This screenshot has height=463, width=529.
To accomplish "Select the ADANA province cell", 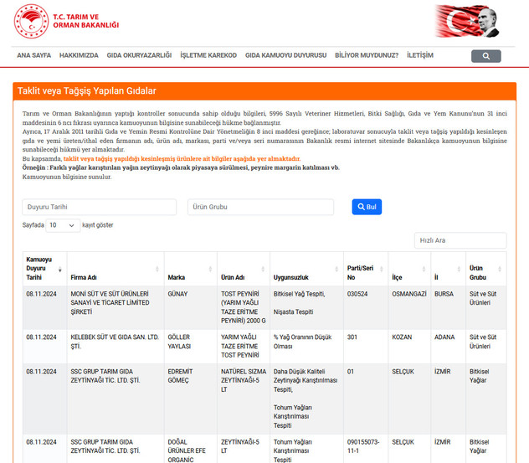I will (448, 347).
